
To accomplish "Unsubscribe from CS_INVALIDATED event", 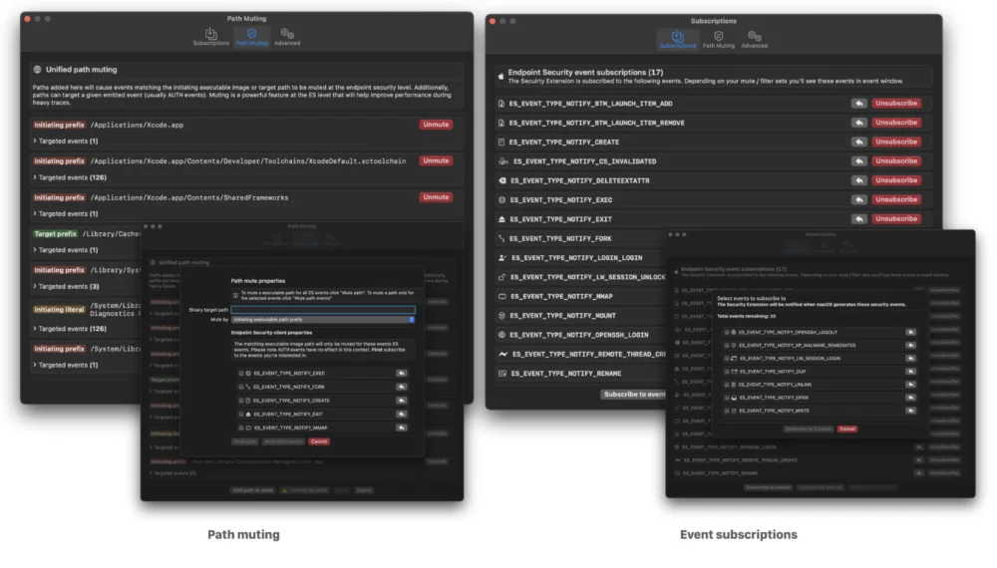I will pyautogui.click(x=896, y=160).
